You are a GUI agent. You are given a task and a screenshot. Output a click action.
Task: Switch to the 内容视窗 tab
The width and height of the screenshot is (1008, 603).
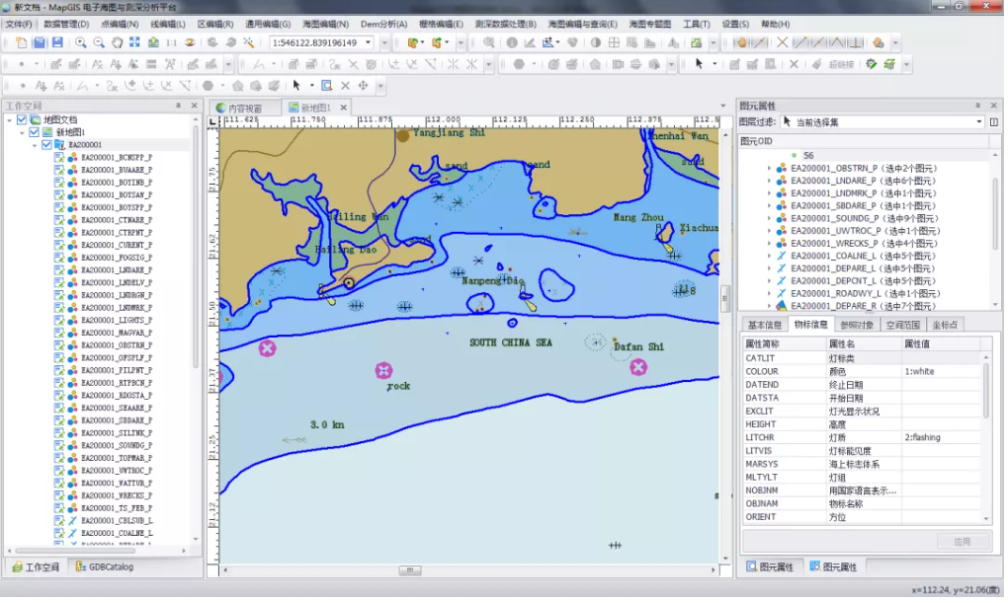click(x=244, y=108)
